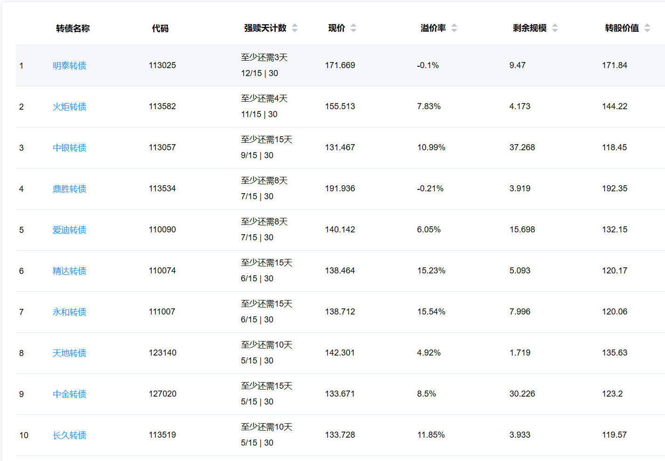Click the 爱迪转债 link
Viewport: 665px width, 461px height.
[69, 230]
